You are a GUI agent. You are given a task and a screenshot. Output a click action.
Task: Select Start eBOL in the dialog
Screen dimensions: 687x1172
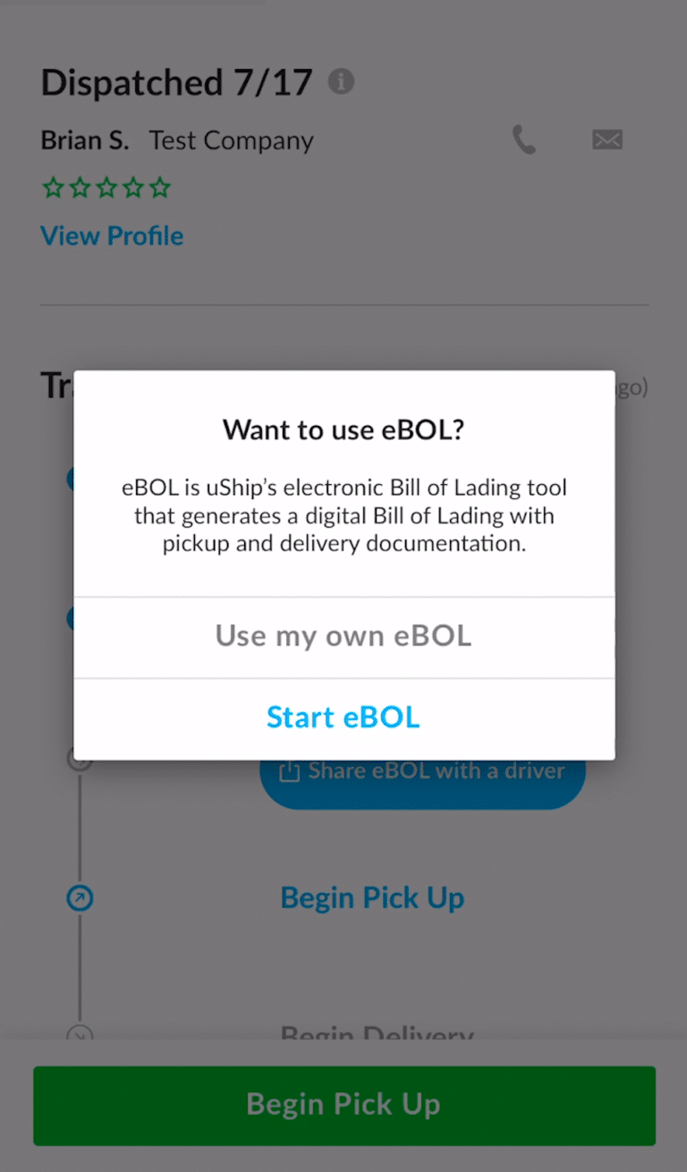(343, 717)
